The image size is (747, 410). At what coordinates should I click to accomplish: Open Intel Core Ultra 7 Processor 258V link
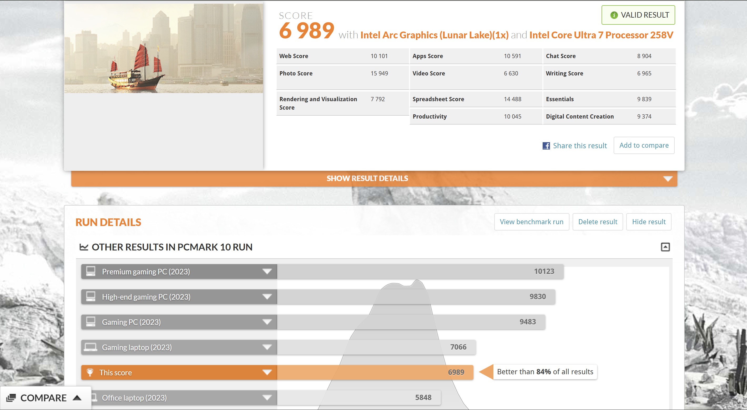(x=601, y=35)
